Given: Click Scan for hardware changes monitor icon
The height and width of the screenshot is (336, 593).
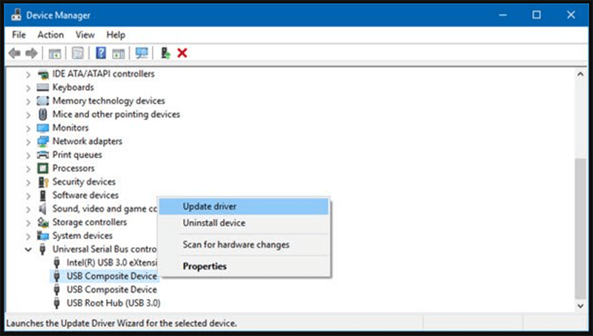Looking at the screenshot, I should click(142, 53).
